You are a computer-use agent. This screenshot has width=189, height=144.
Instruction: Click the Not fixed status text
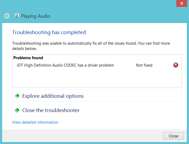[x=144, y=65]
